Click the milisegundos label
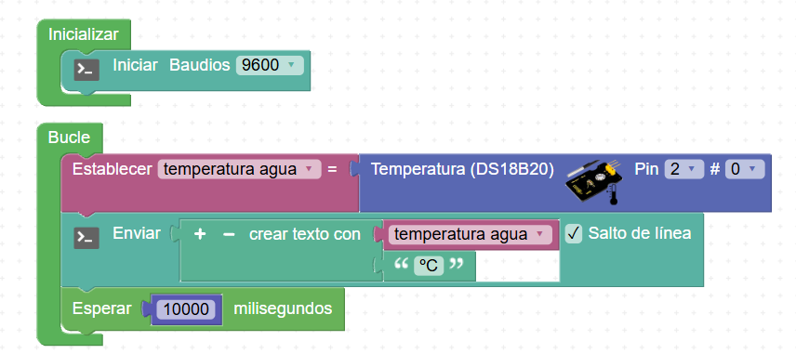The width and height of the screenshot is (796, 354). 283,308
